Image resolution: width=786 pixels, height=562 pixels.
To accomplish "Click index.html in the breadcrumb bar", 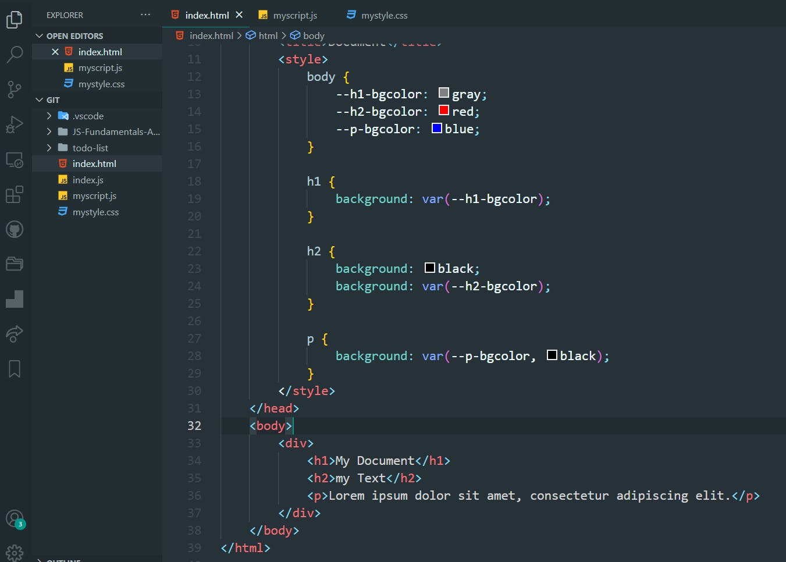I will point(211,35).
